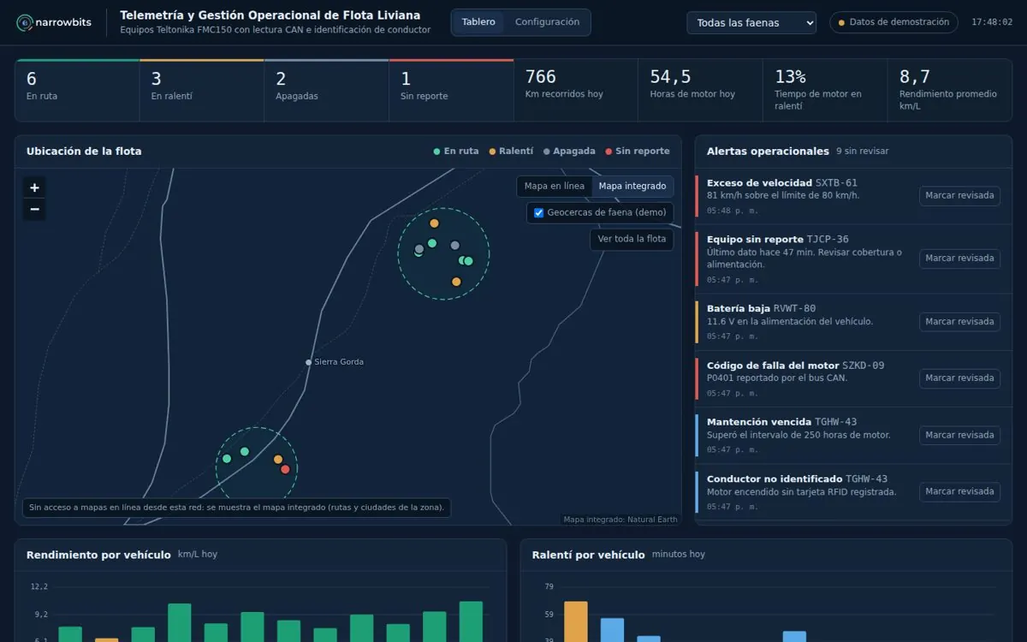Image resolution: width=1027 pixels, height=642 pixels.
Task: Select the Mapa en línea map mode
Action: 555,186
